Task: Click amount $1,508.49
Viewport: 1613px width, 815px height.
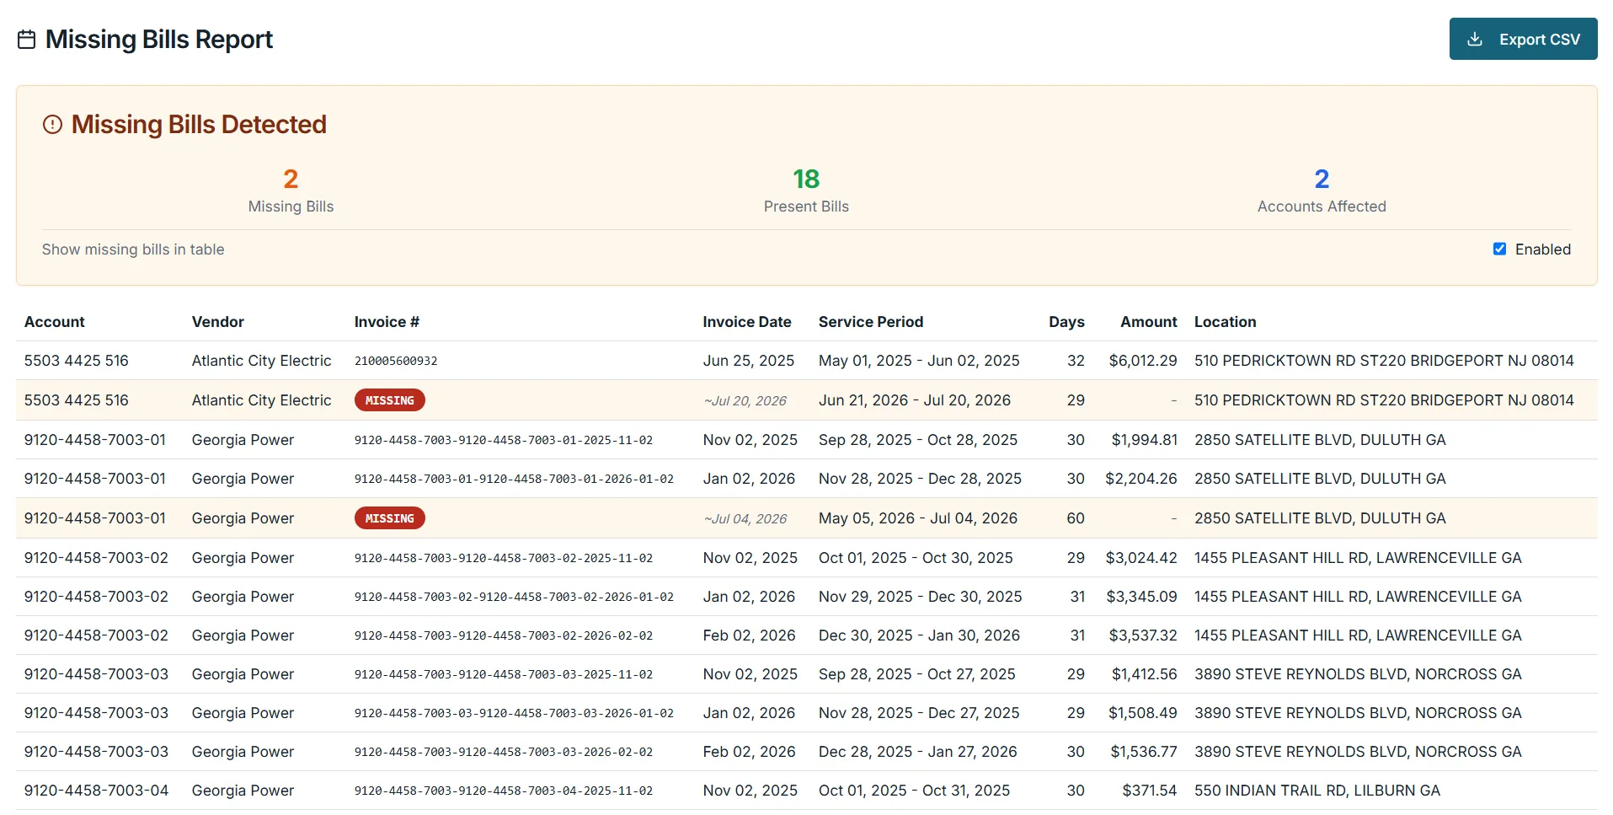Action: pos(1143,713)
